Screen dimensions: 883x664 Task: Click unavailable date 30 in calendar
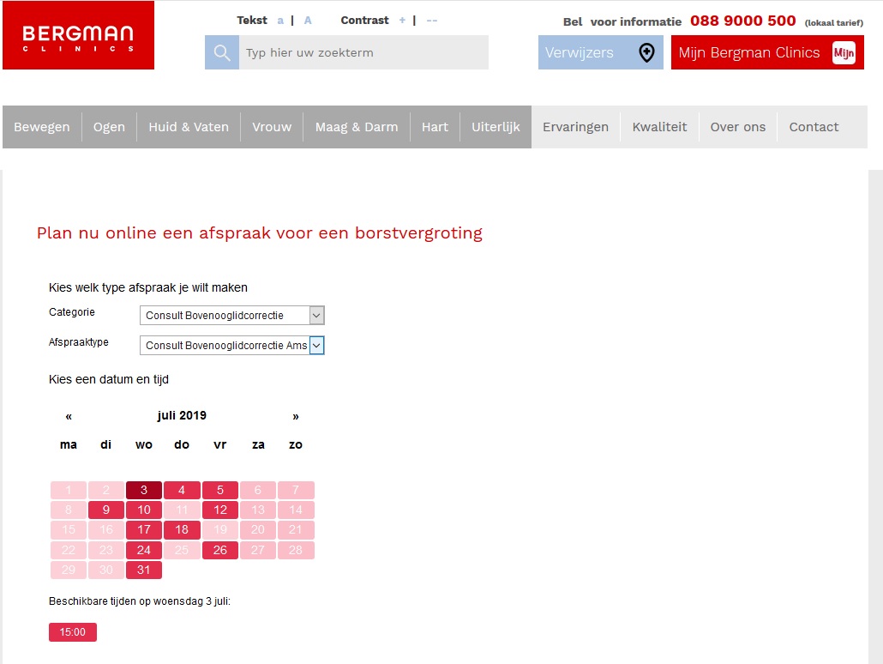tap(105, 570)
